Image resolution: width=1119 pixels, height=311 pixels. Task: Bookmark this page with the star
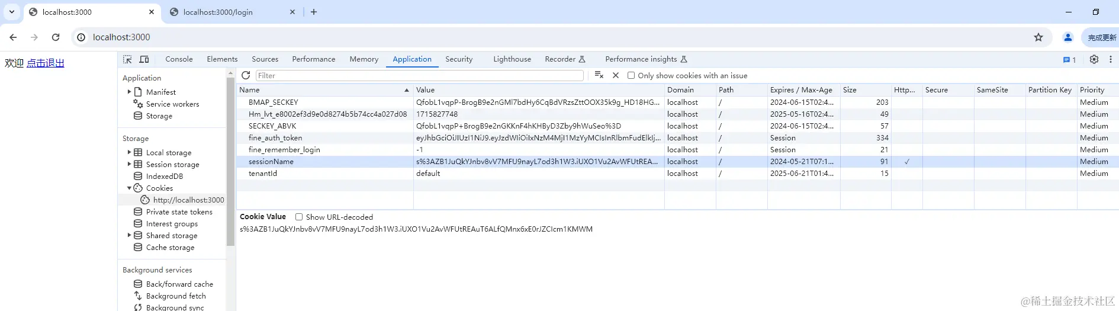click(x=1038, y=37)
